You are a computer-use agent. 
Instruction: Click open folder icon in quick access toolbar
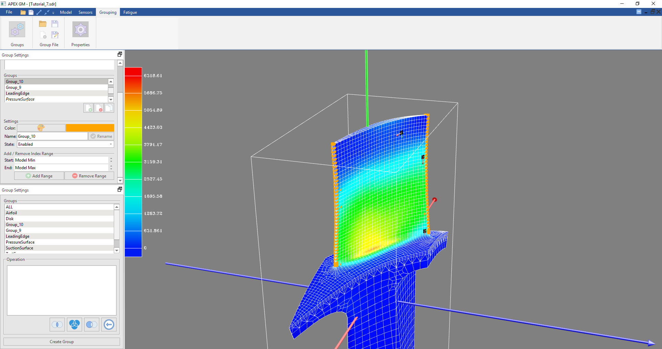pos(23,12)
